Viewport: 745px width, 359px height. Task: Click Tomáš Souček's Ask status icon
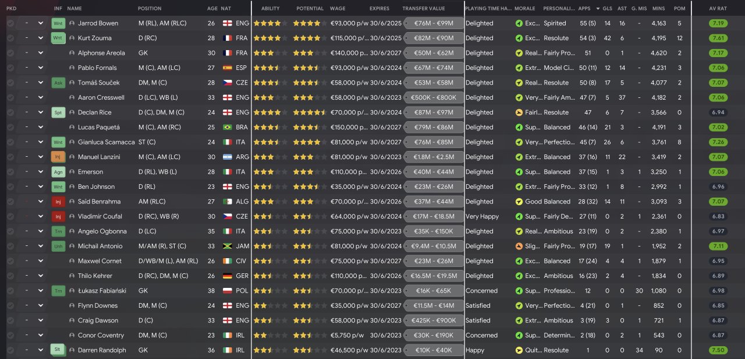(58, 83)
